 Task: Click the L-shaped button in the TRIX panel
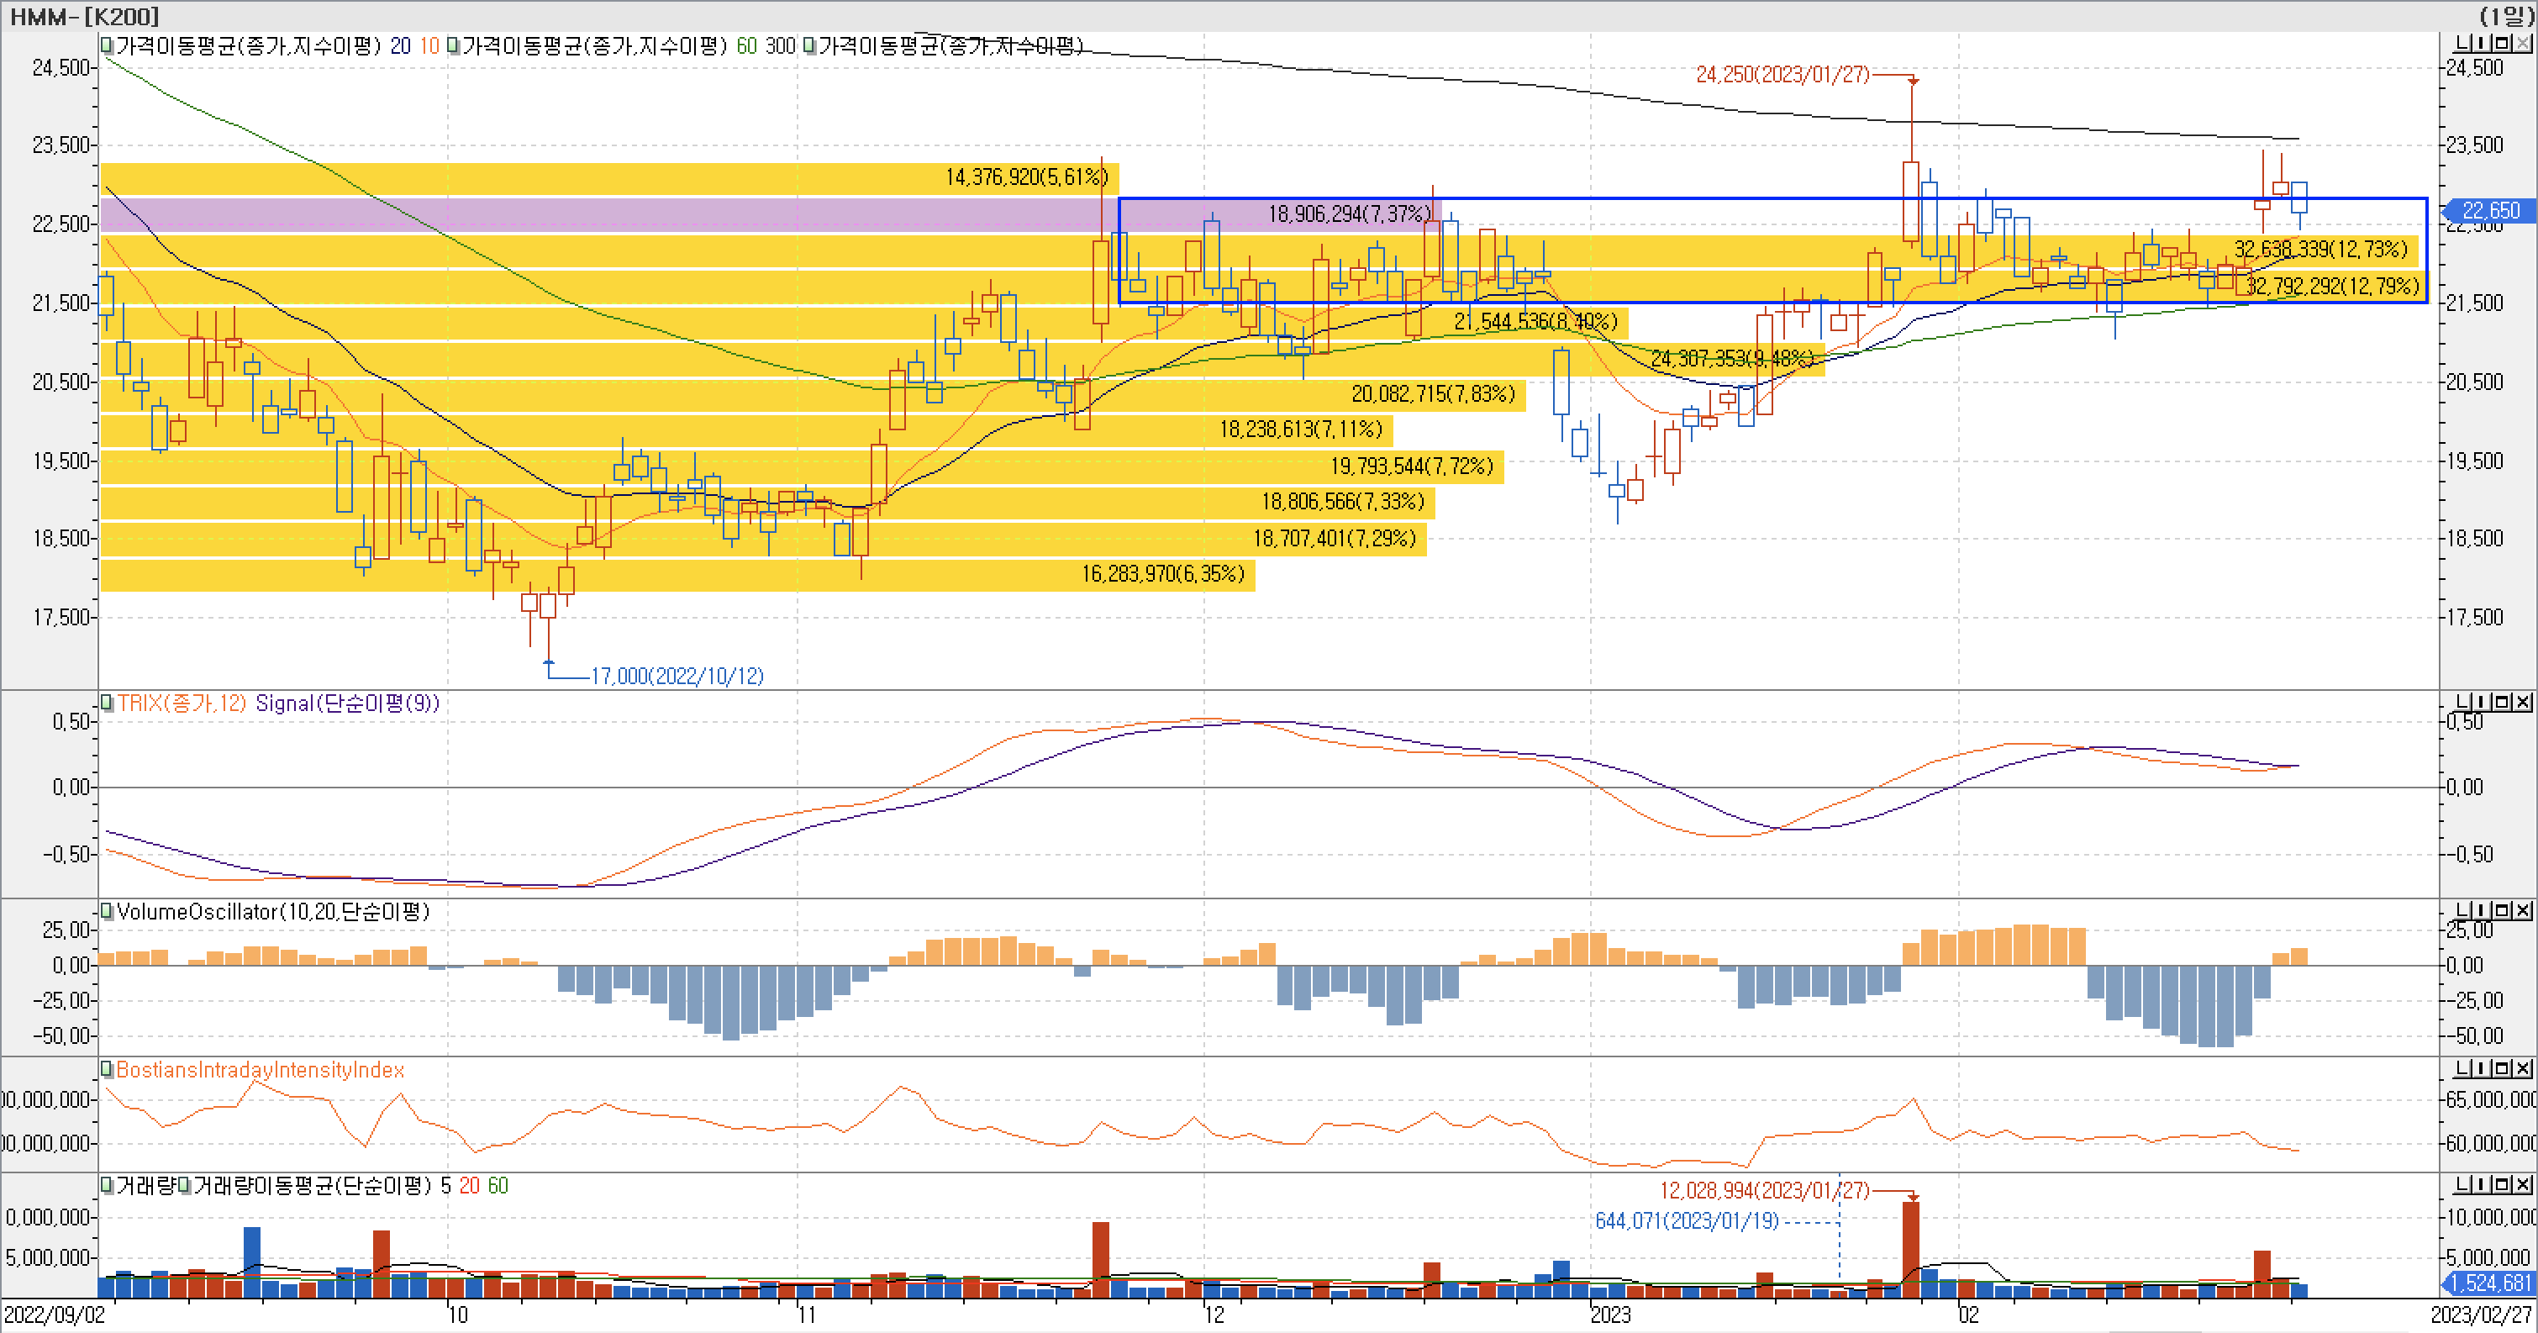2463,702
